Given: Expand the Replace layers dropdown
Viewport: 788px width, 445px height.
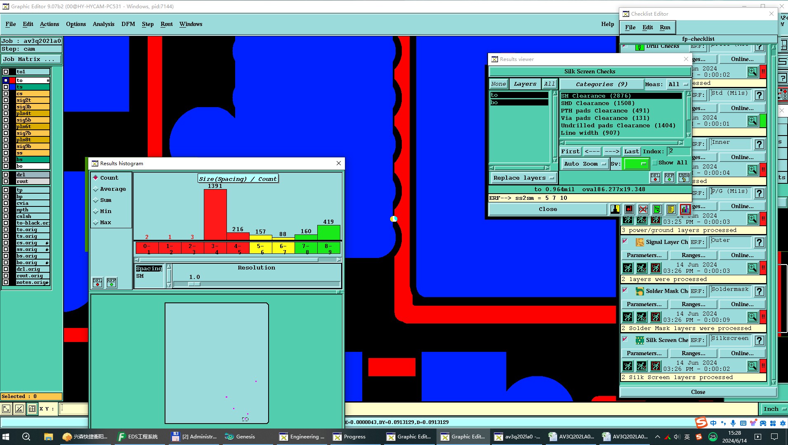Looking at the screenshot, I should (523, 178).
